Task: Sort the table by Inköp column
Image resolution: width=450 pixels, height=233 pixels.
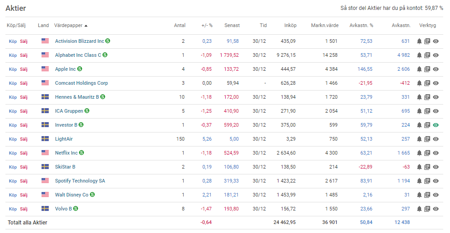Action: point(290,25)
